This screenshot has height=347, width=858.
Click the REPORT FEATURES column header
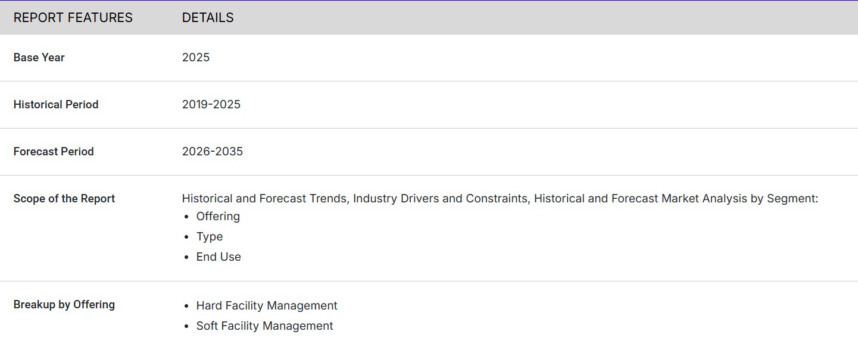pos(73,18)
